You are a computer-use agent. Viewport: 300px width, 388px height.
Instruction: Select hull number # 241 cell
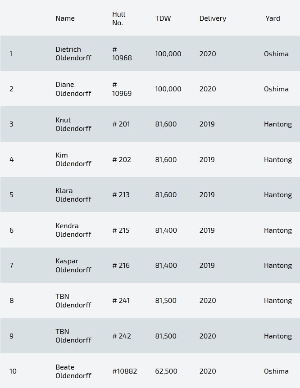121,301
